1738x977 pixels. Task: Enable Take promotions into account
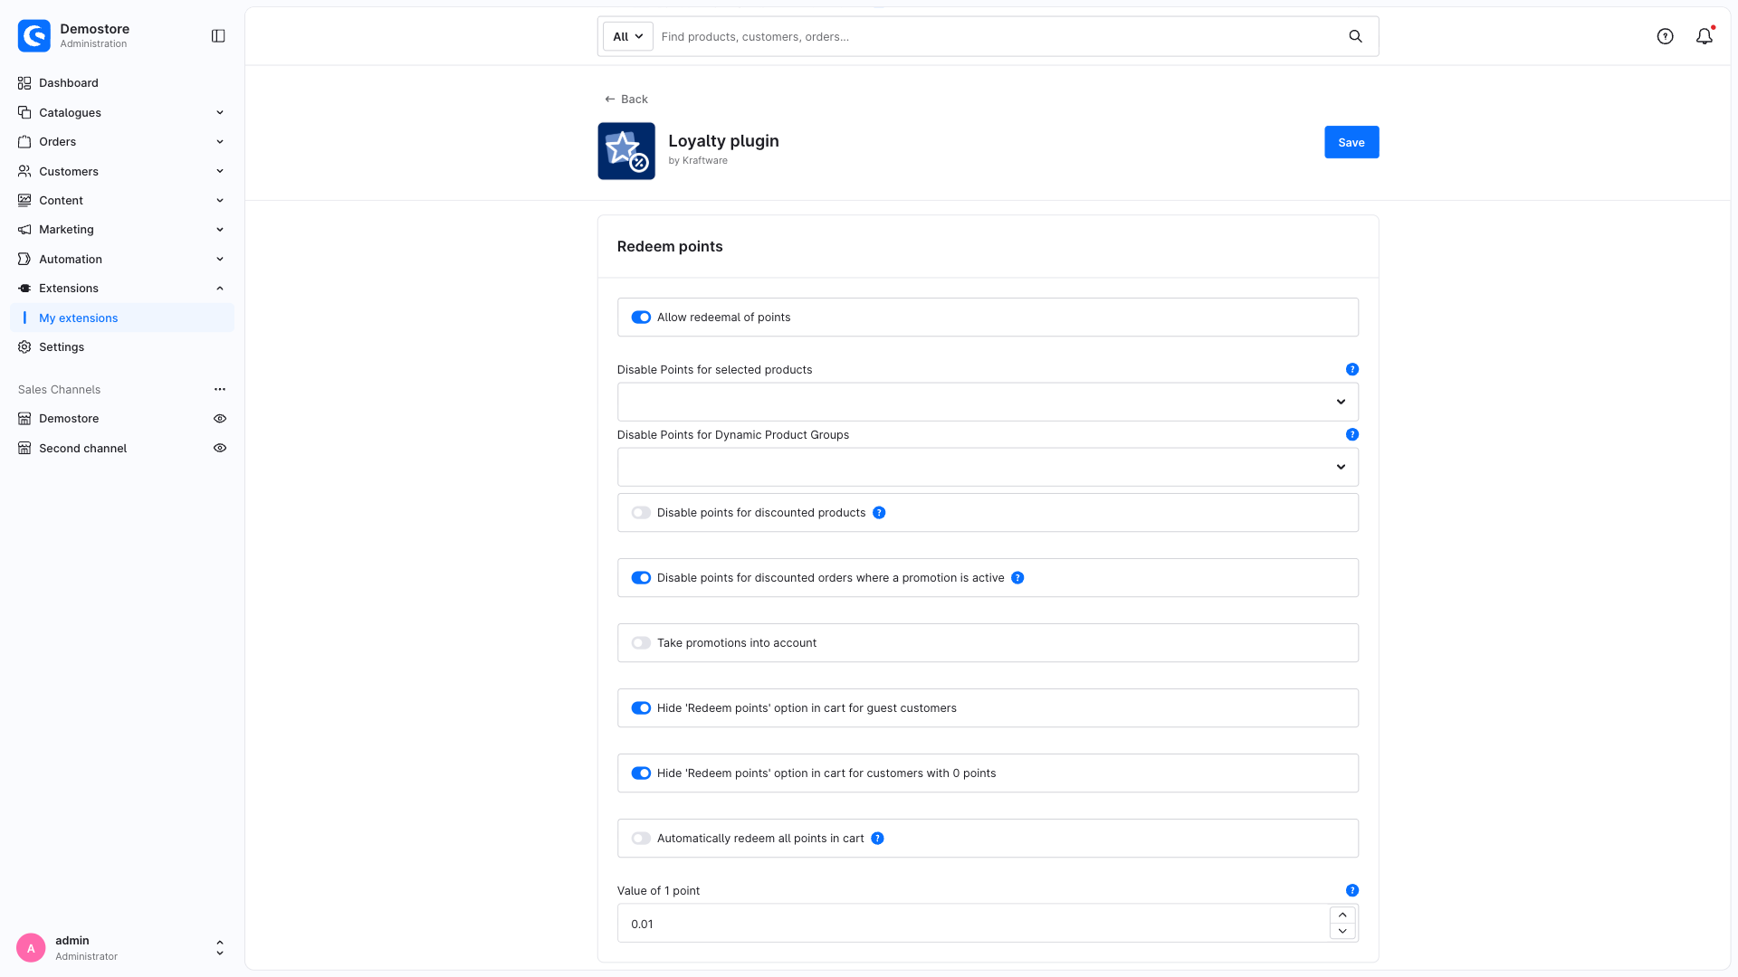pos(641,643)
